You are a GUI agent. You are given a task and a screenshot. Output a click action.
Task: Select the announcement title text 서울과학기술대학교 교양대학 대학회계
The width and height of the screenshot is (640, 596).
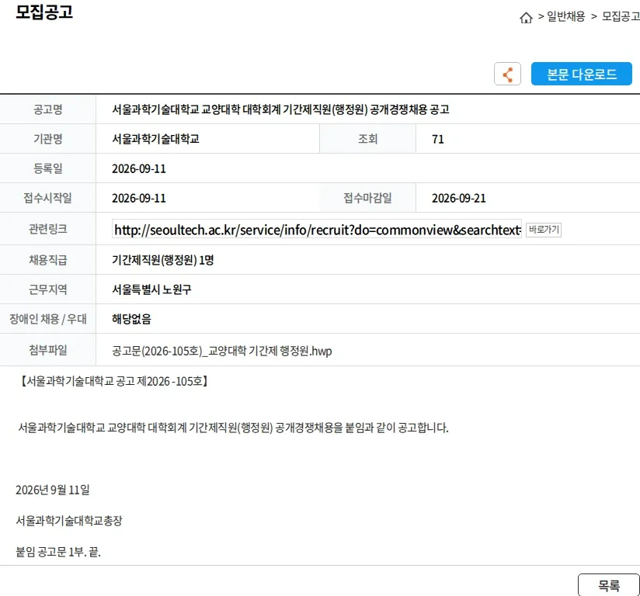click(197, 109)
